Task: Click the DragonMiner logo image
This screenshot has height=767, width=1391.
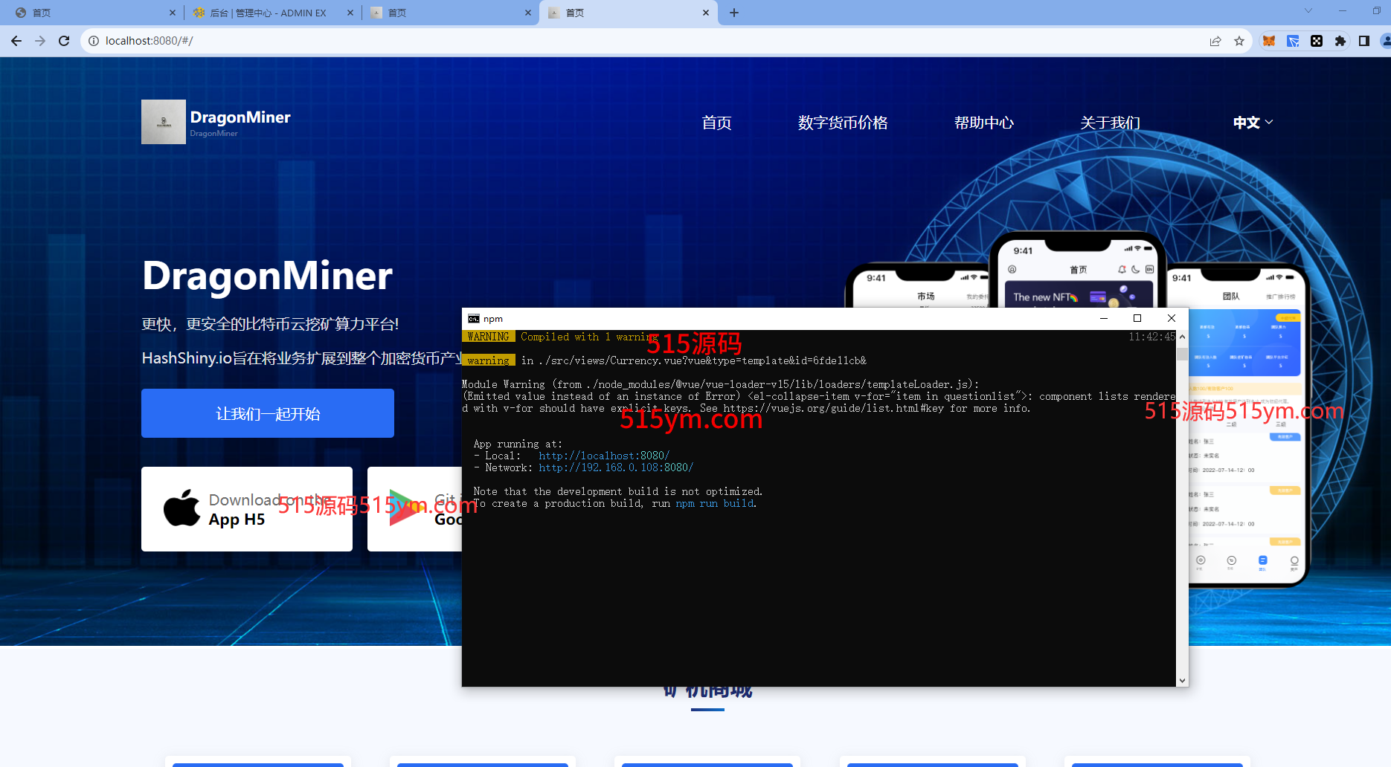Action: click(164, 122)
